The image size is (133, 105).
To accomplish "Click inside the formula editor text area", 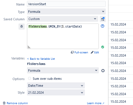I will (63, 36).
